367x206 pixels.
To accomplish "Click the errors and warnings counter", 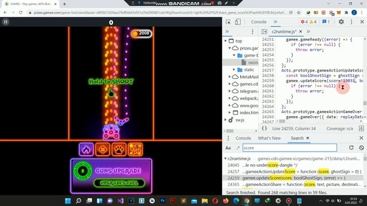I will 309,22.
